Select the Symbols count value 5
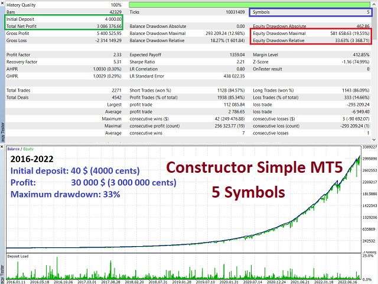 tap(368, 12)
